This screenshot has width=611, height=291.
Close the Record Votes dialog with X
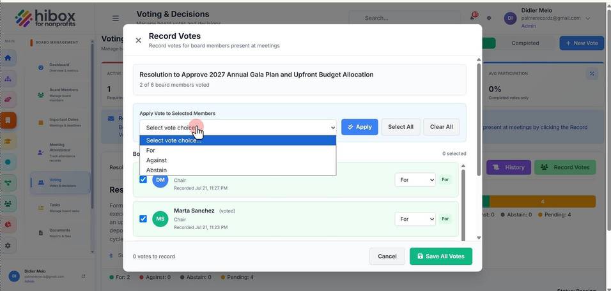[x=138, y=40]
